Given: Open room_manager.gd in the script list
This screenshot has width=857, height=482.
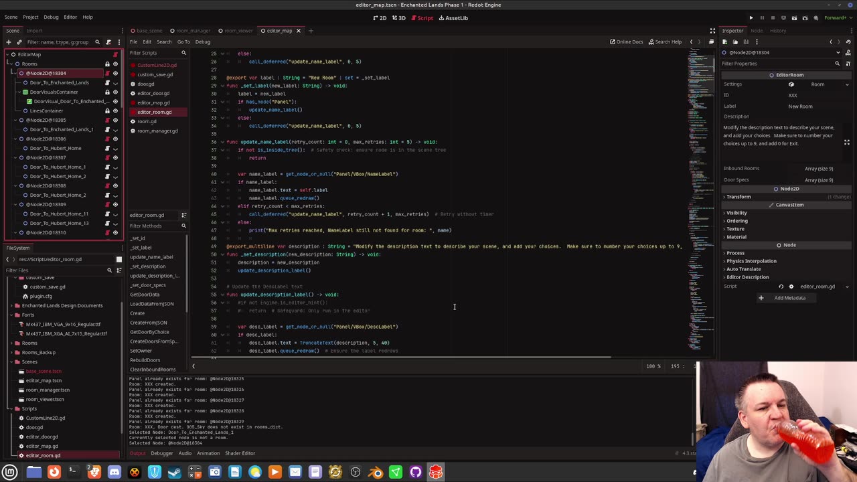Looking at the screenshot, I should [157, 131].
